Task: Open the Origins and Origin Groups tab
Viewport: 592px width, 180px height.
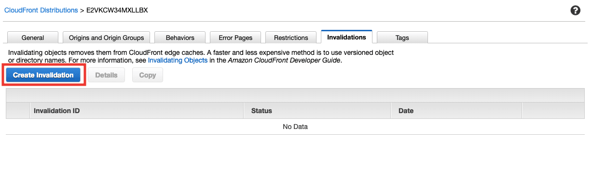Action: tap(106, 38)
